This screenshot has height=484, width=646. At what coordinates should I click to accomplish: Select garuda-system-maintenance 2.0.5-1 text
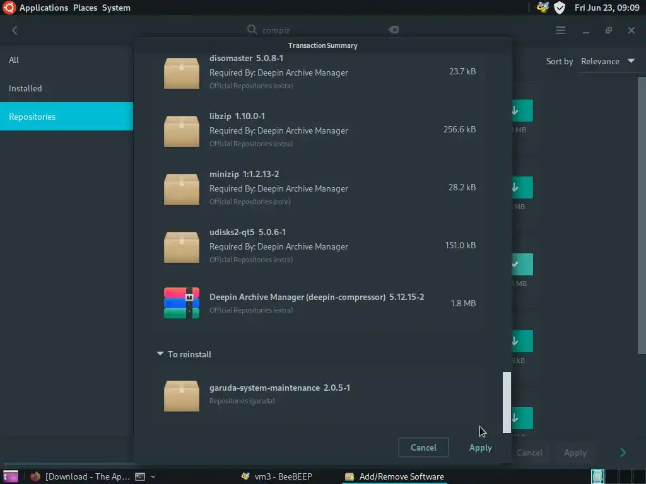coord(279,388)
